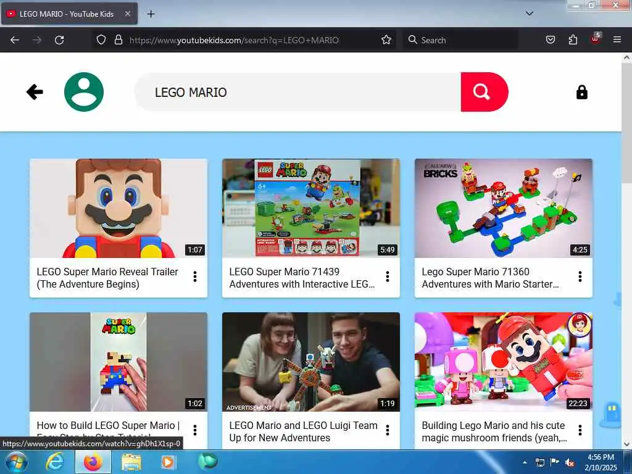Play the Building Lego Mario thumbnail
The width and height of the screenshot is (632, 474).
coord(504,362)
